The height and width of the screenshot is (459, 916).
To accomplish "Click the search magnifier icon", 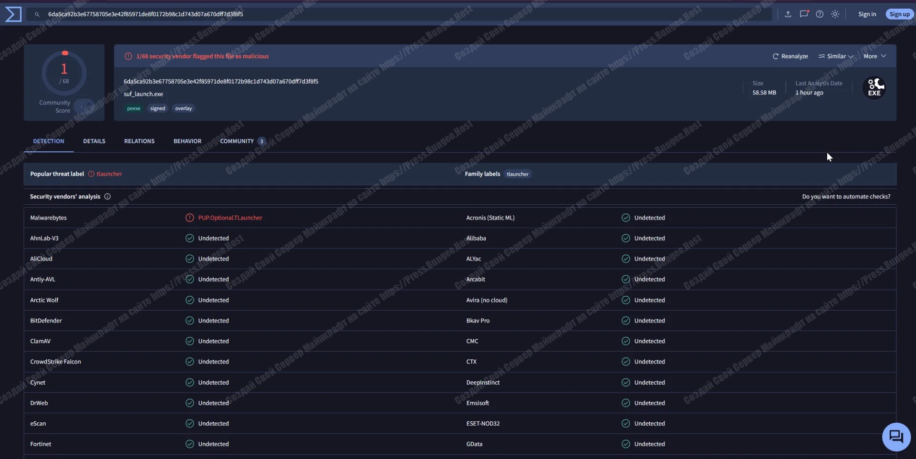I will 37,14.
